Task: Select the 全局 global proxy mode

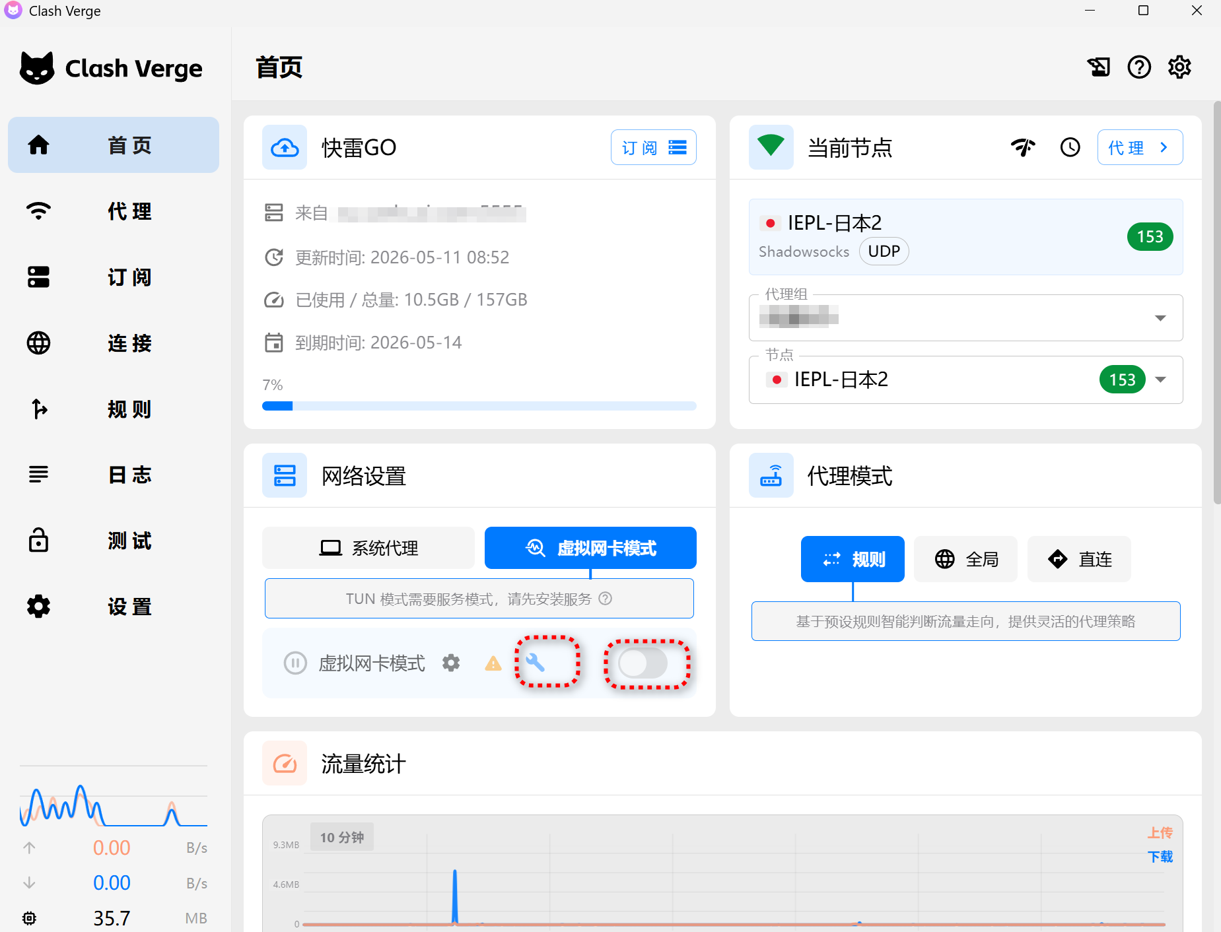Action: click(965, 559)
